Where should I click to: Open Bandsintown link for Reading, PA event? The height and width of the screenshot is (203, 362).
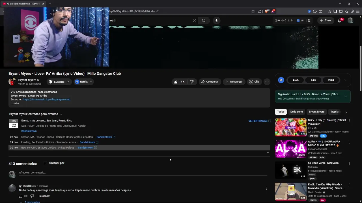[x=89, y=142]
